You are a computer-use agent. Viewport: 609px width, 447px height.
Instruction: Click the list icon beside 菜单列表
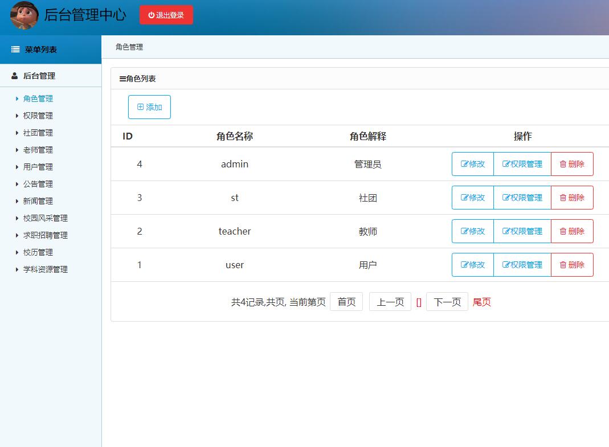15,50
